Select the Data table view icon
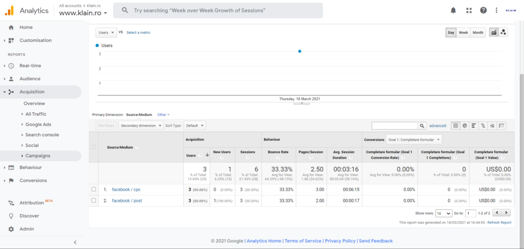Image resolution: width=524 pixels, height=249 pixels. pyautogui.click(x=455, y=126)
